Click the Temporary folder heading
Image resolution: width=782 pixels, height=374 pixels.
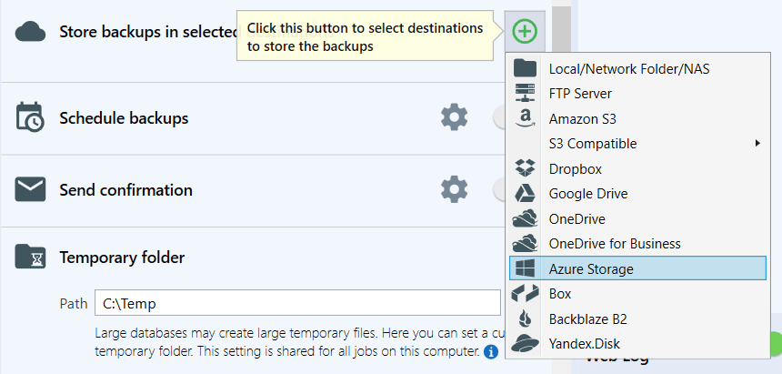pyautogui.click(x=122, y=258)
